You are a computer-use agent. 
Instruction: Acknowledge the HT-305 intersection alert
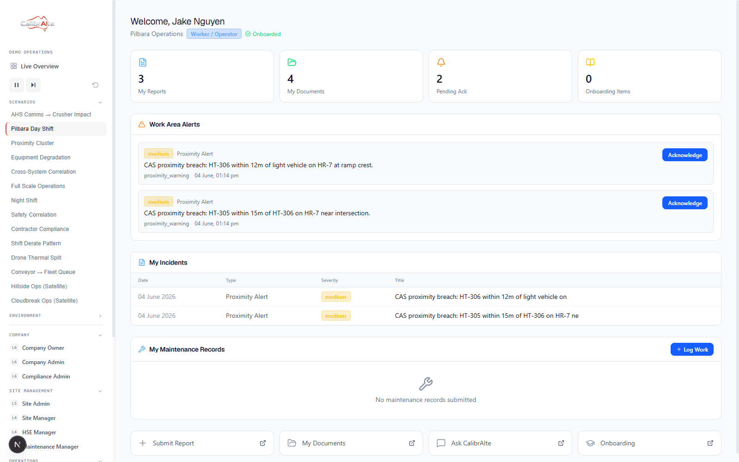click(684, 203)
